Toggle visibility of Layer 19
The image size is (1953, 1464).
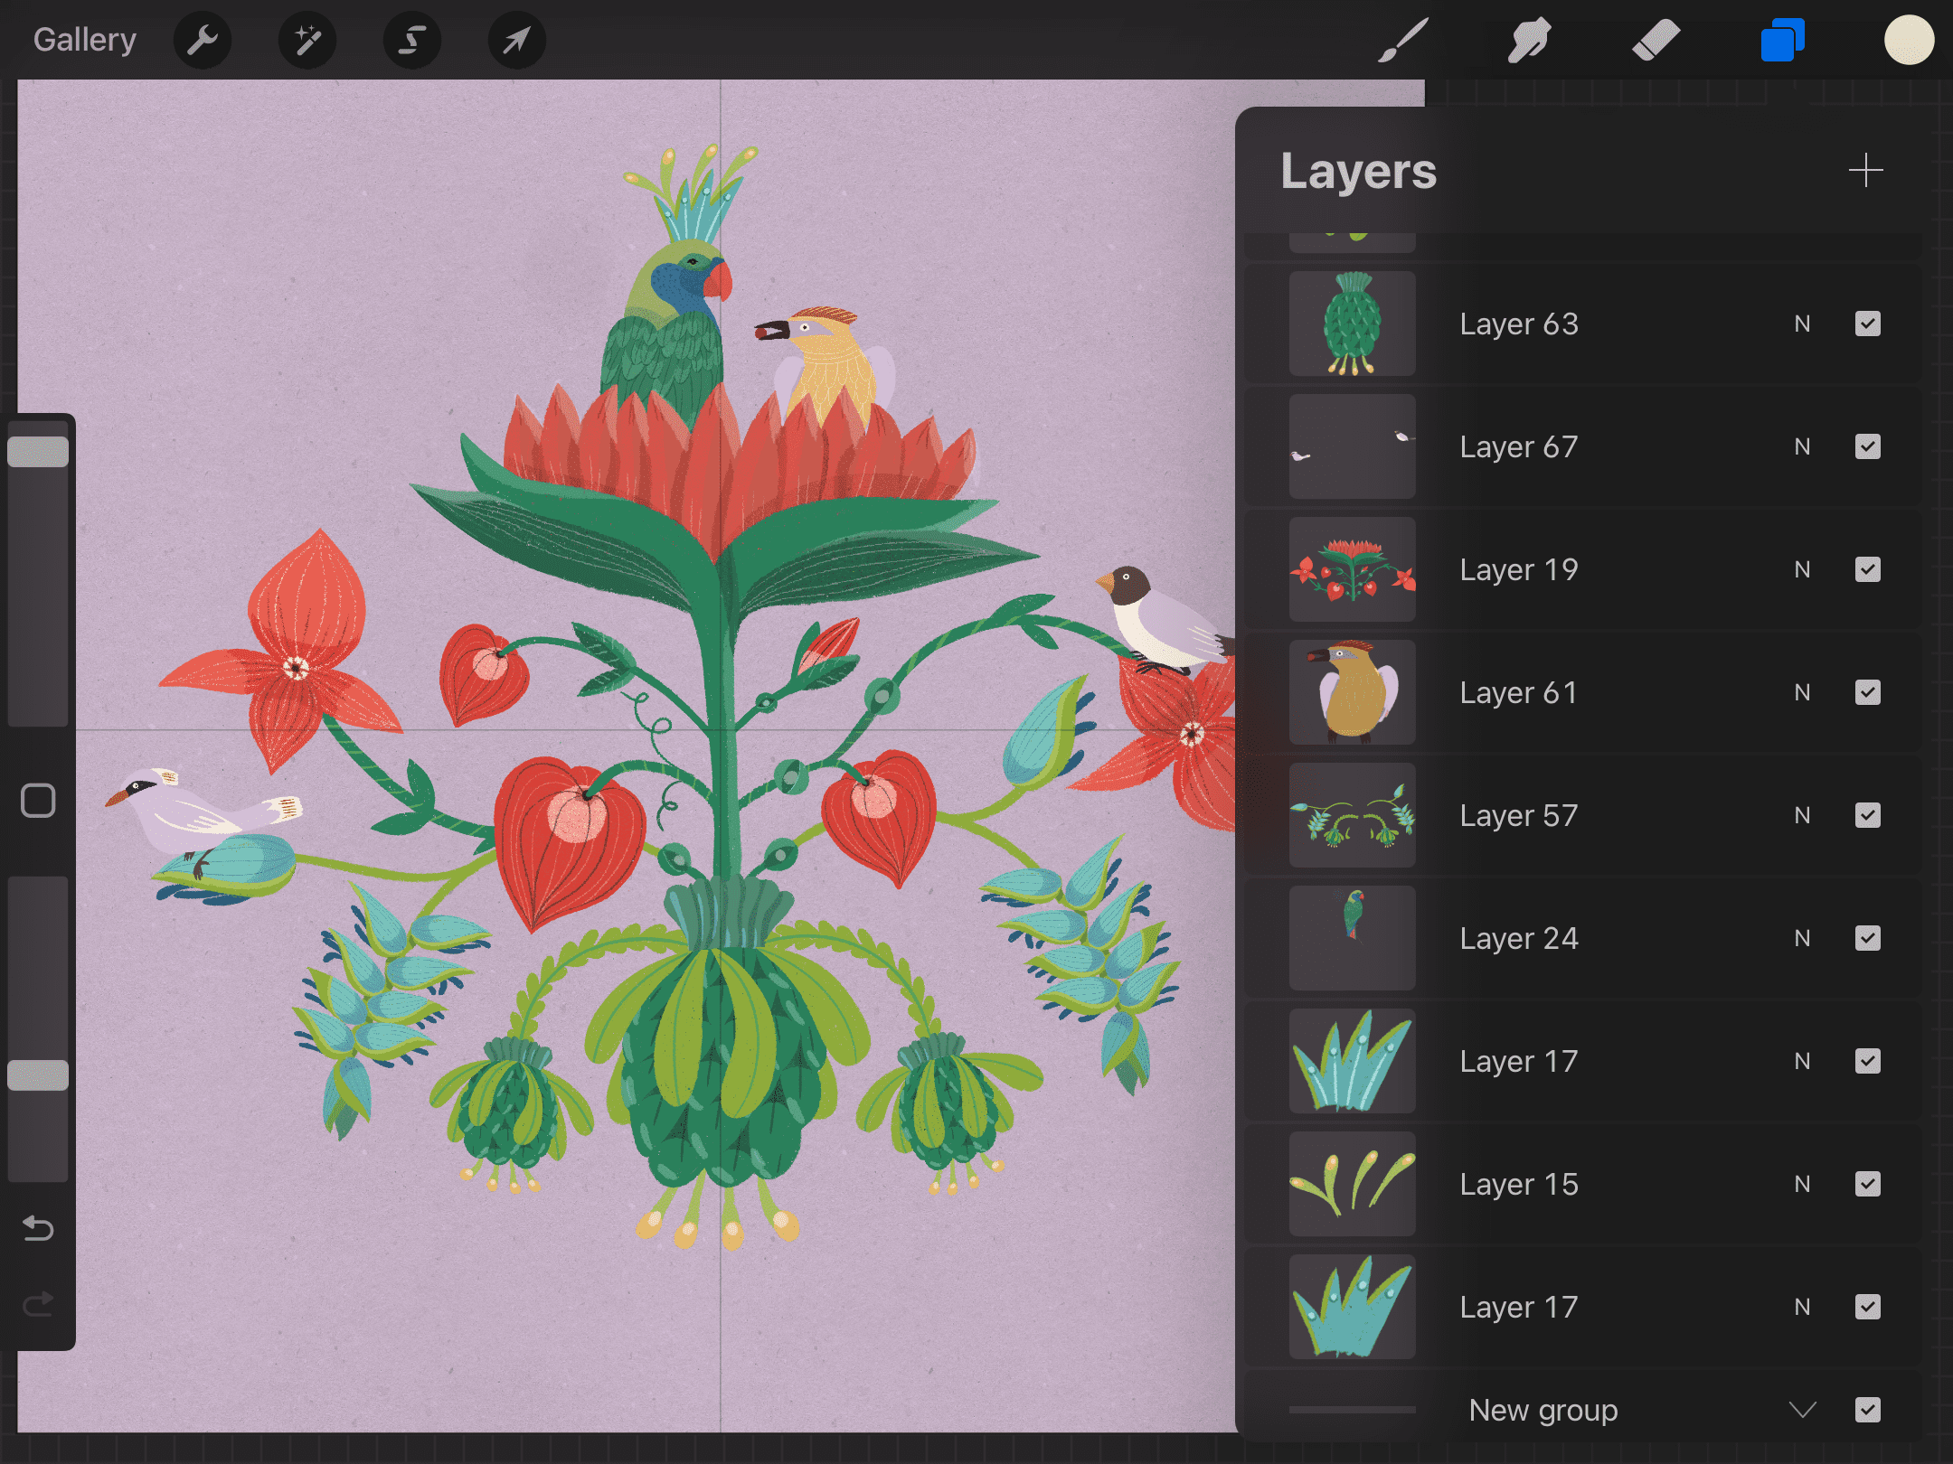click(1867, 569)
